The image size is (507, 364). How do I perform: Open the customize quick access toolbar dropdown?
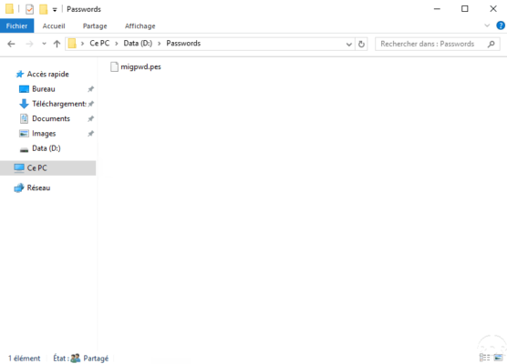(x=55, y=10)
